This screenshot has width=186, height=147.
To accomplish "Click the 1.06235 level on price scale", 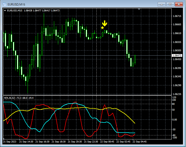I will coord(176,94).
